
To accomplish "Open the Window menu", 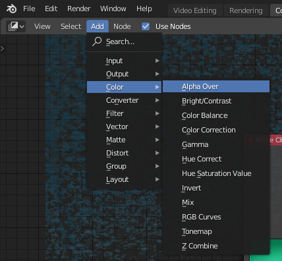I will point(113,9).
